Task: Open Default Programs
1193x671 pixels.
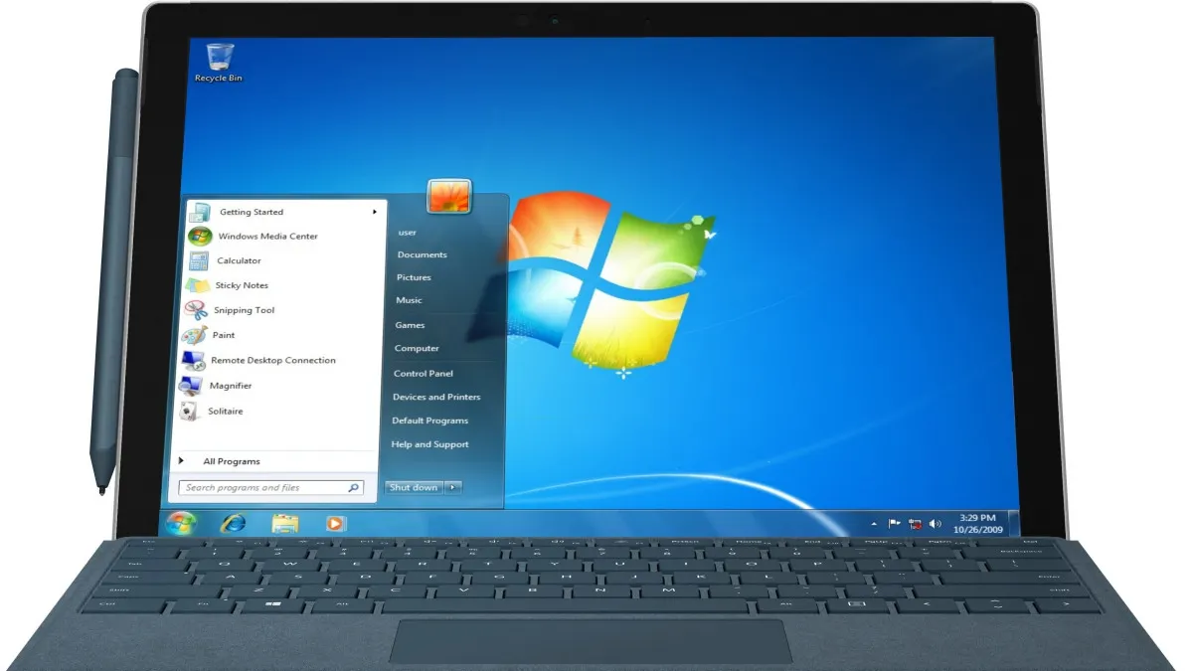Action: coord(429,420)
